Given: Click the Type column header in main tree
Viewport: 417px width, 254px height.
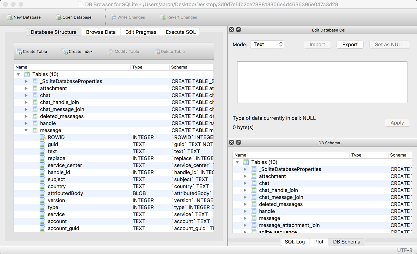Looking at the screenshot, I should click(x=150, y=67).
